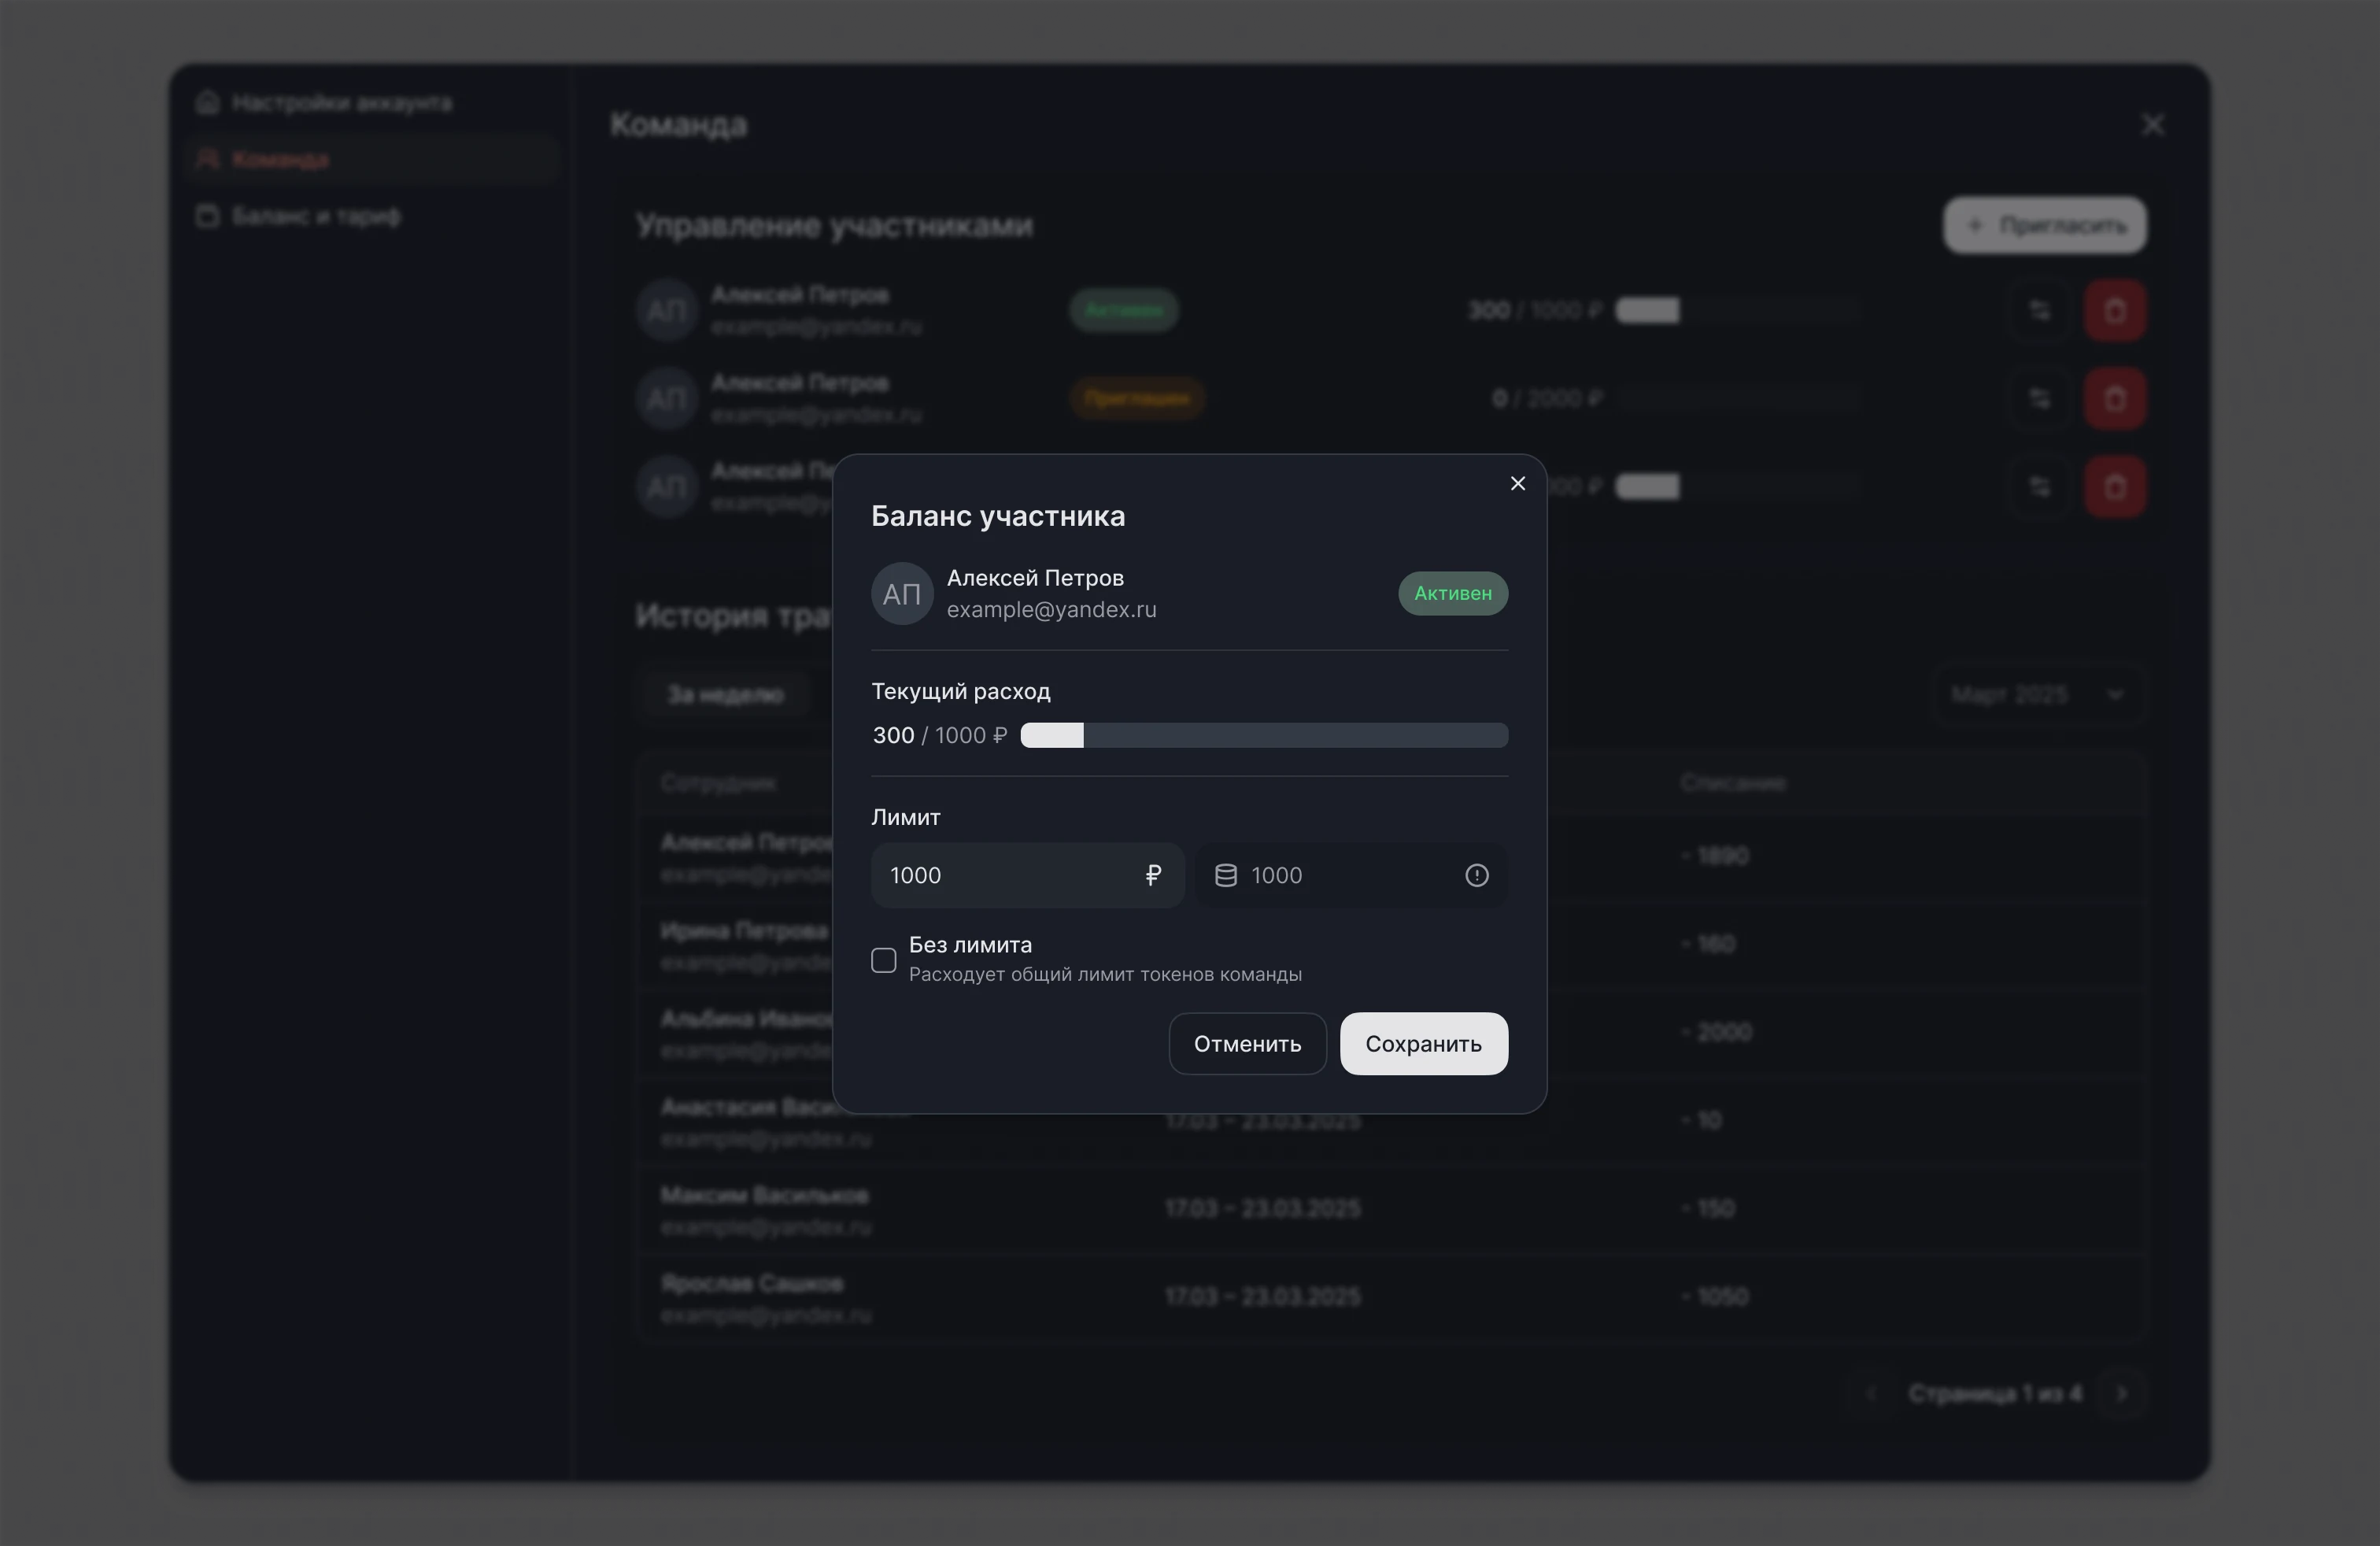Viewport: 2380px width, 1546px height.
Task: Delete third member with red trash icon
Action: click(2114, 487)
